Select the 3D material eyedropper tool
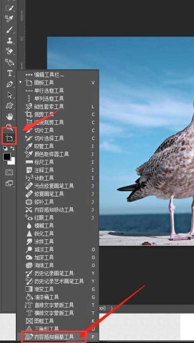 click(x=9, y=19)
